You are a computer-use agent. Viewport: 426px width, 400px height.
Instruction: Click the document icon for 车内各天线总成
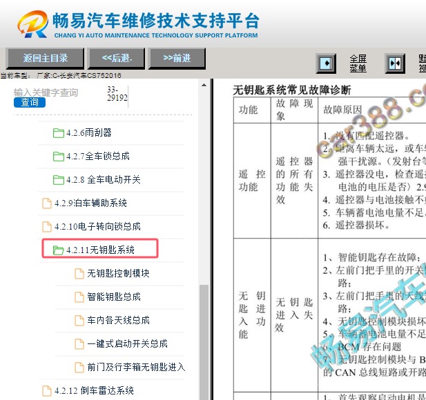pos(79,321)
